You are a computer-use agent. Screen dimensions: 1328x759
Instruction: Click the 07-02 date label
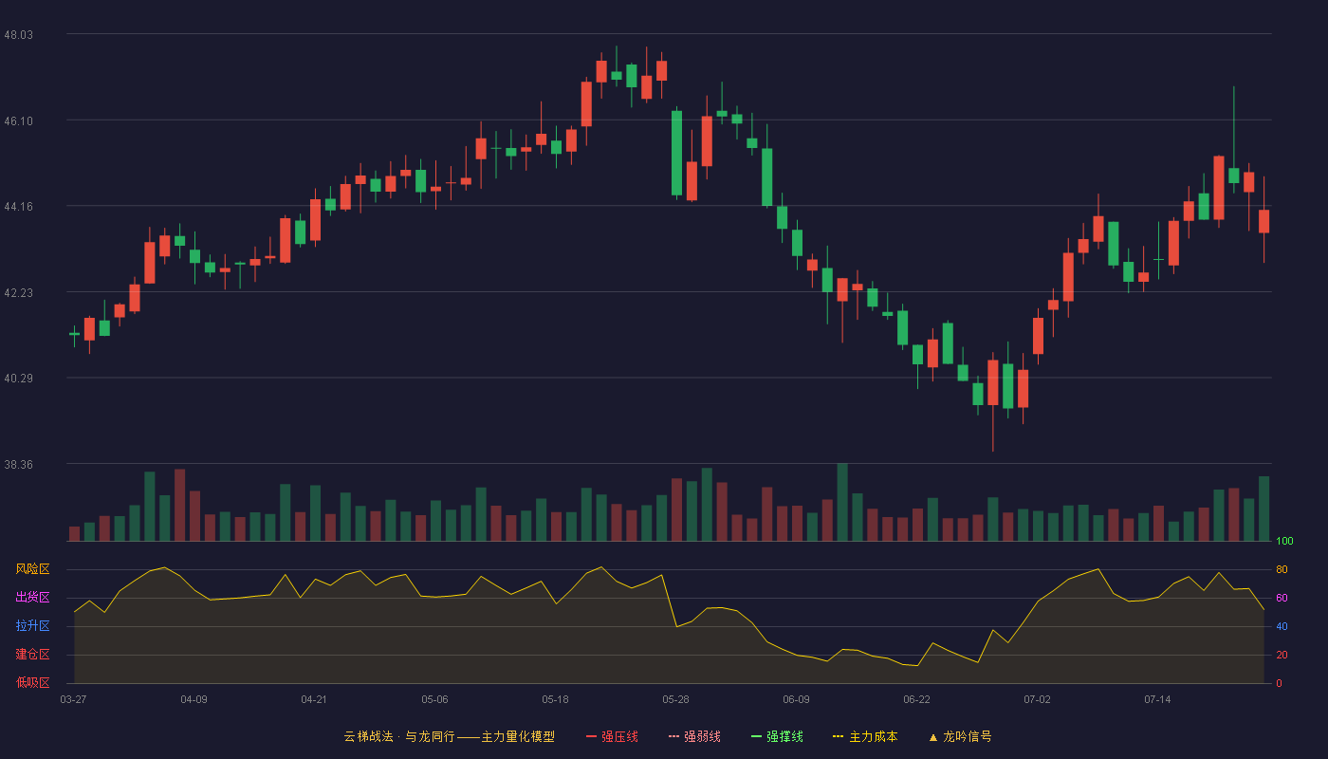[1037, 699]
